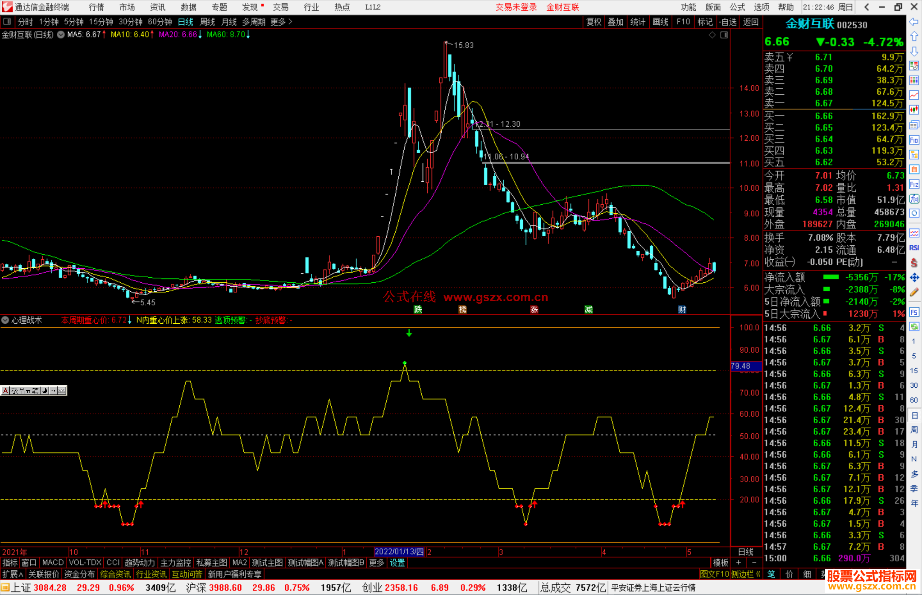
Task: Click the F10 company info icon
Action: [x=914, y=140]
